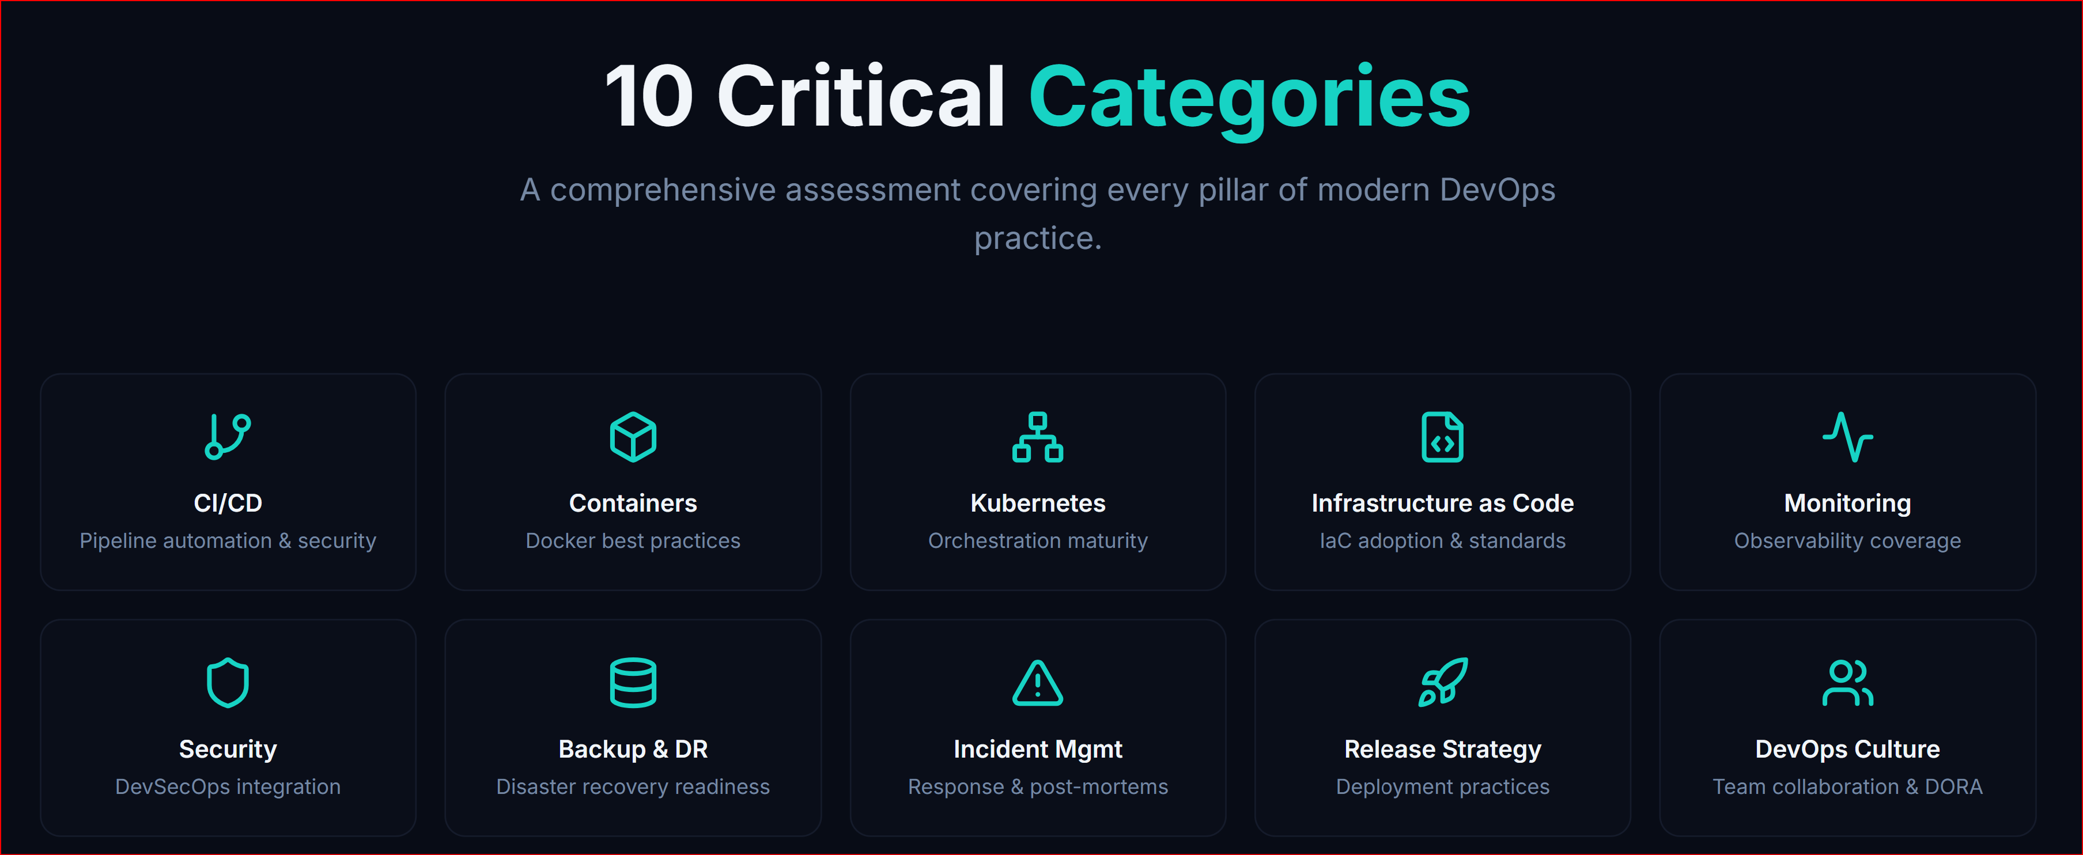Select the Backup & DR title
This screenshot has height=855, width=2083.
click(x=633, y=750)
